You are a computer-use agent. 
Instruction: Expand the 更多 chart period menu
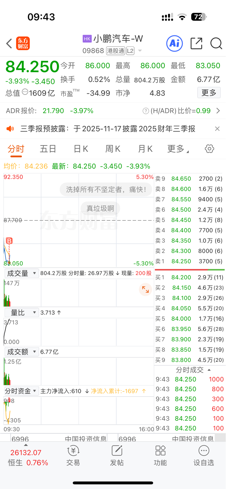178,149
